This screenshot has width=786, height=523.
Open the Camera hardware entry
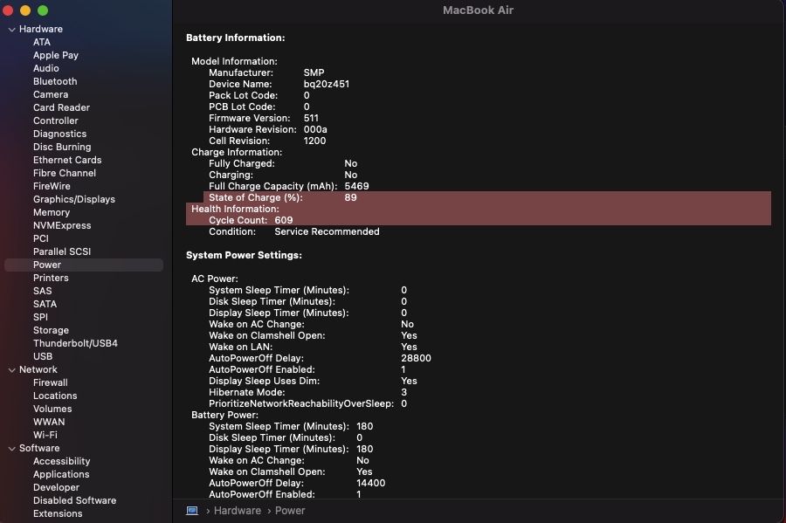51,94
